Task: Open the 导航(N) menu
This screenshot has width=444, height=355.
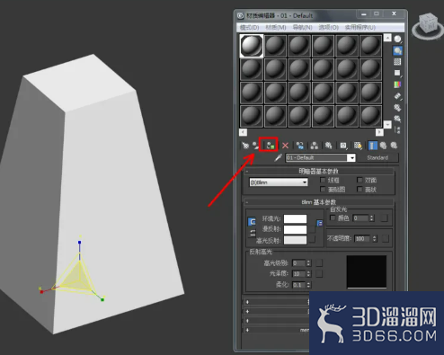Action: [x=302, y=27]
